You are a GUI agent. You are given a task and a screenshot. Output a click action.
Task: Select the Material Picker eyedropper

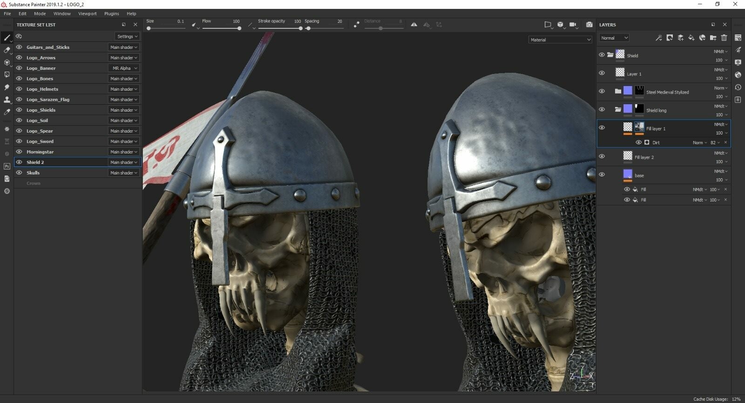click(7, 112)
